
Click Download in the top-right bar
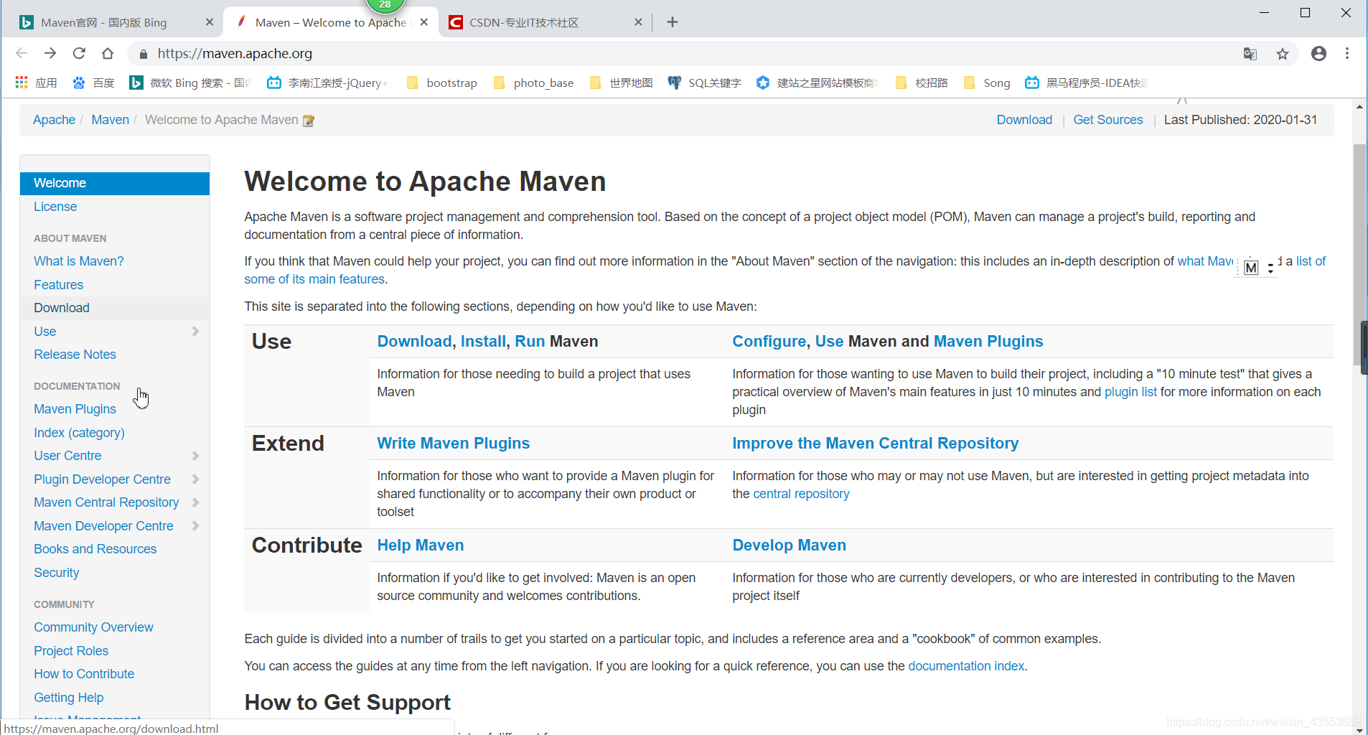tap(1024, 120)
